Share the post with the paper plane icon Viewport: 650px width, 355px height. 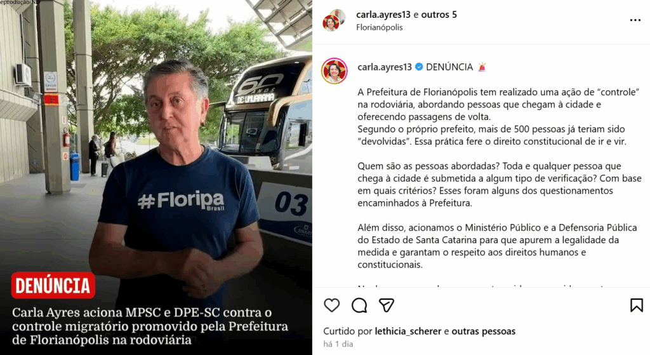coord(387,305)
